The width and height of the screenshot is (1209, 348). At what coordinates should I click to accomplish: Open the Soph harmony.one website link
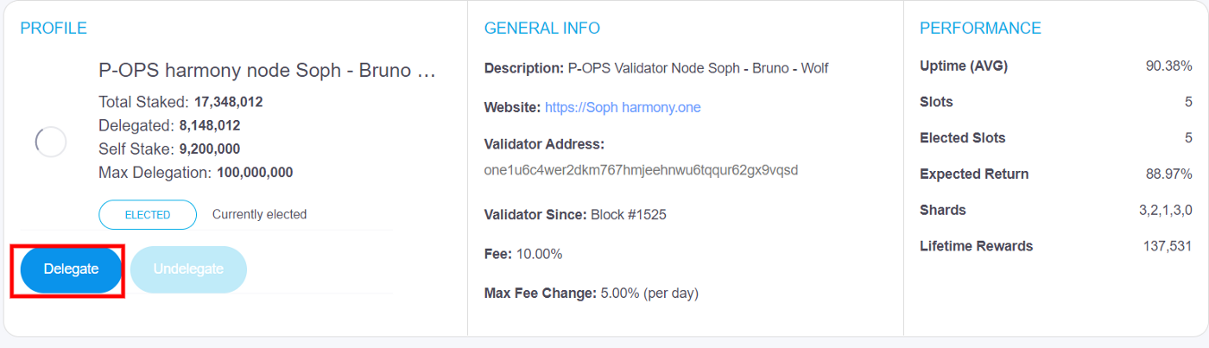[623, 108]
